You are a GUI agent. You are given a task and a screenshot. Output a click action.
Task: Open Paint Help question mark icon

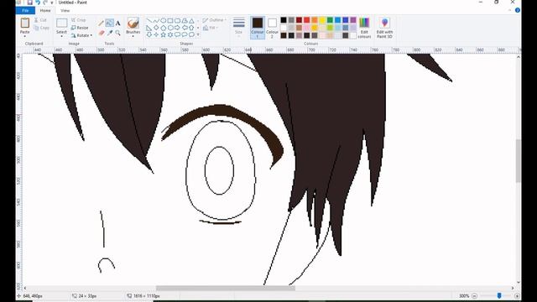(x=518, y=10)
